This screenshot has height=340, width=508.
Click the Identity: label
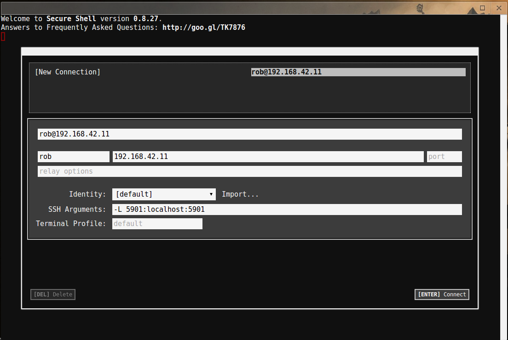(x=87, y=194)
